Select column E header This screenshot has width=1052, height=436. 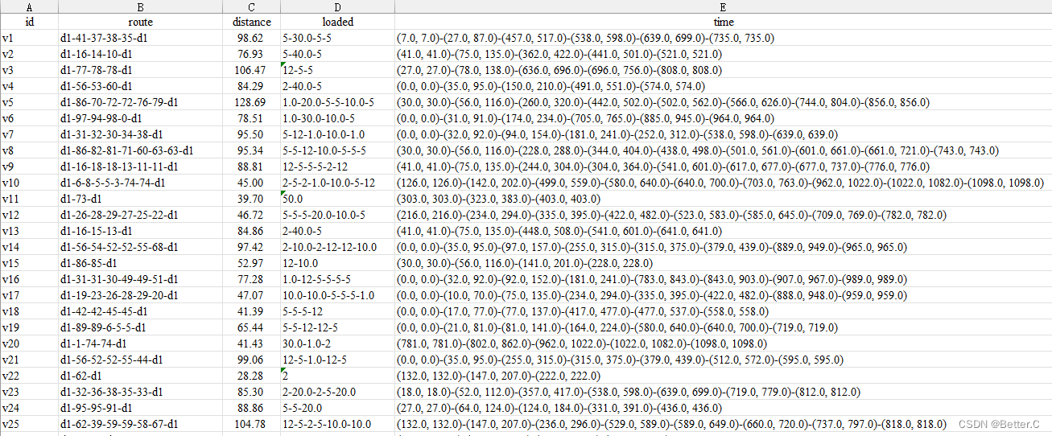723,6
